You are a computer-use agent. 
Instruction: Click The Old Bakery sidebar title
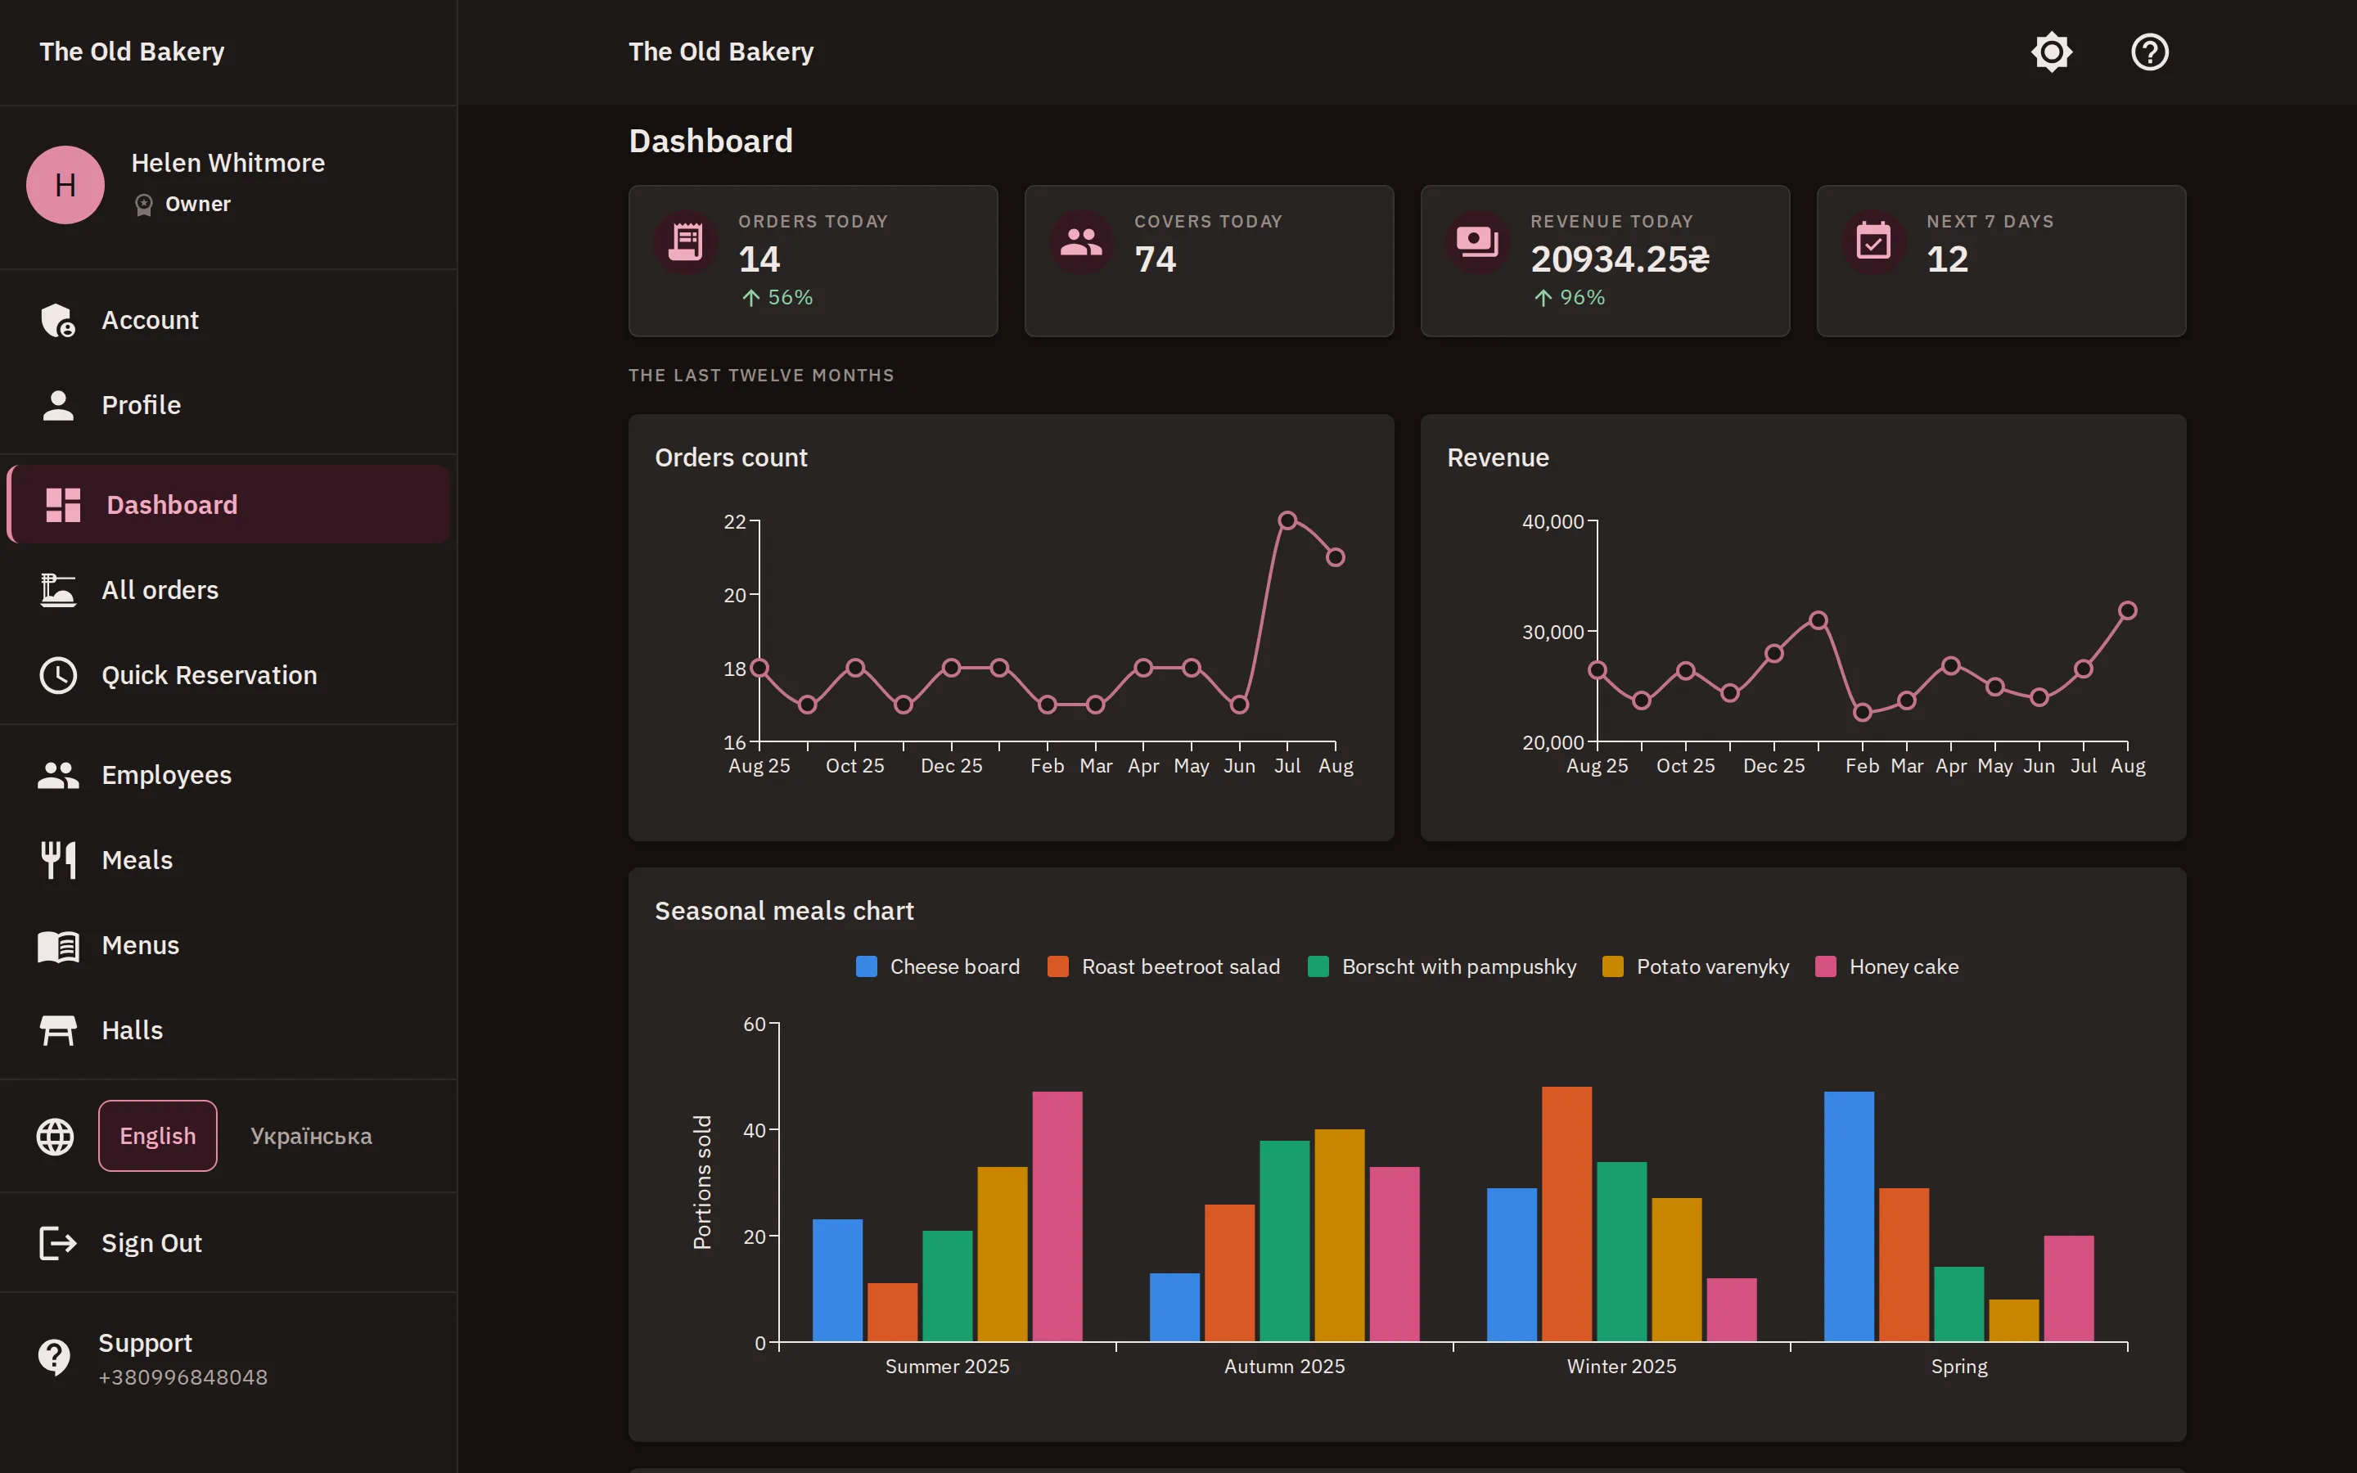pyautogui.click(x=132, y=52)
